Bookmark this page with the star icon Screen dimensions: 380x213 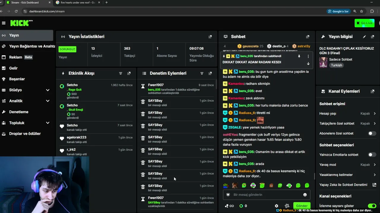[362, 11]
